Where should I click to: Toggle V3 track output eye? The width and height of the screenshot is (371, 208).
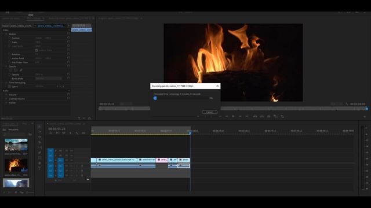71,150
